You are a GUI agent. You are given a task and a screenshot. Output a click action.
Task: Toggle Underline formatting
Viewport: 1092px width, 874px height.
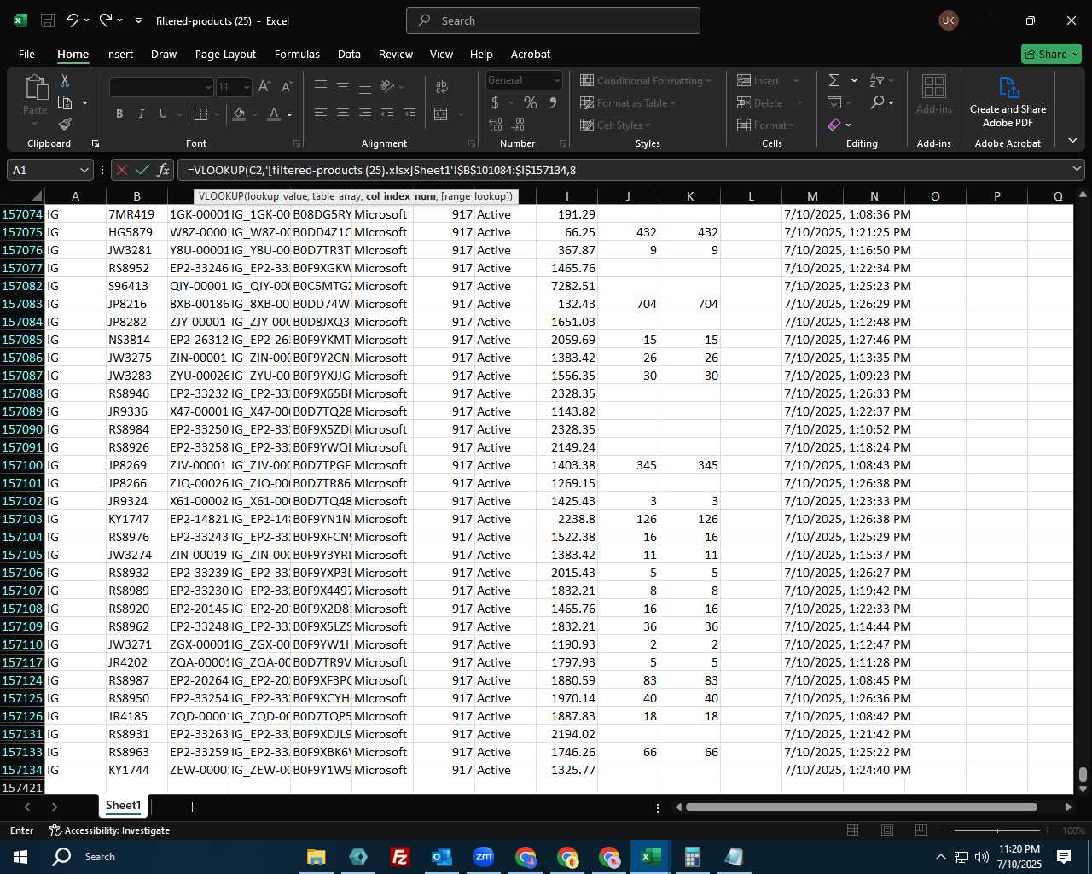click(163, 114)
